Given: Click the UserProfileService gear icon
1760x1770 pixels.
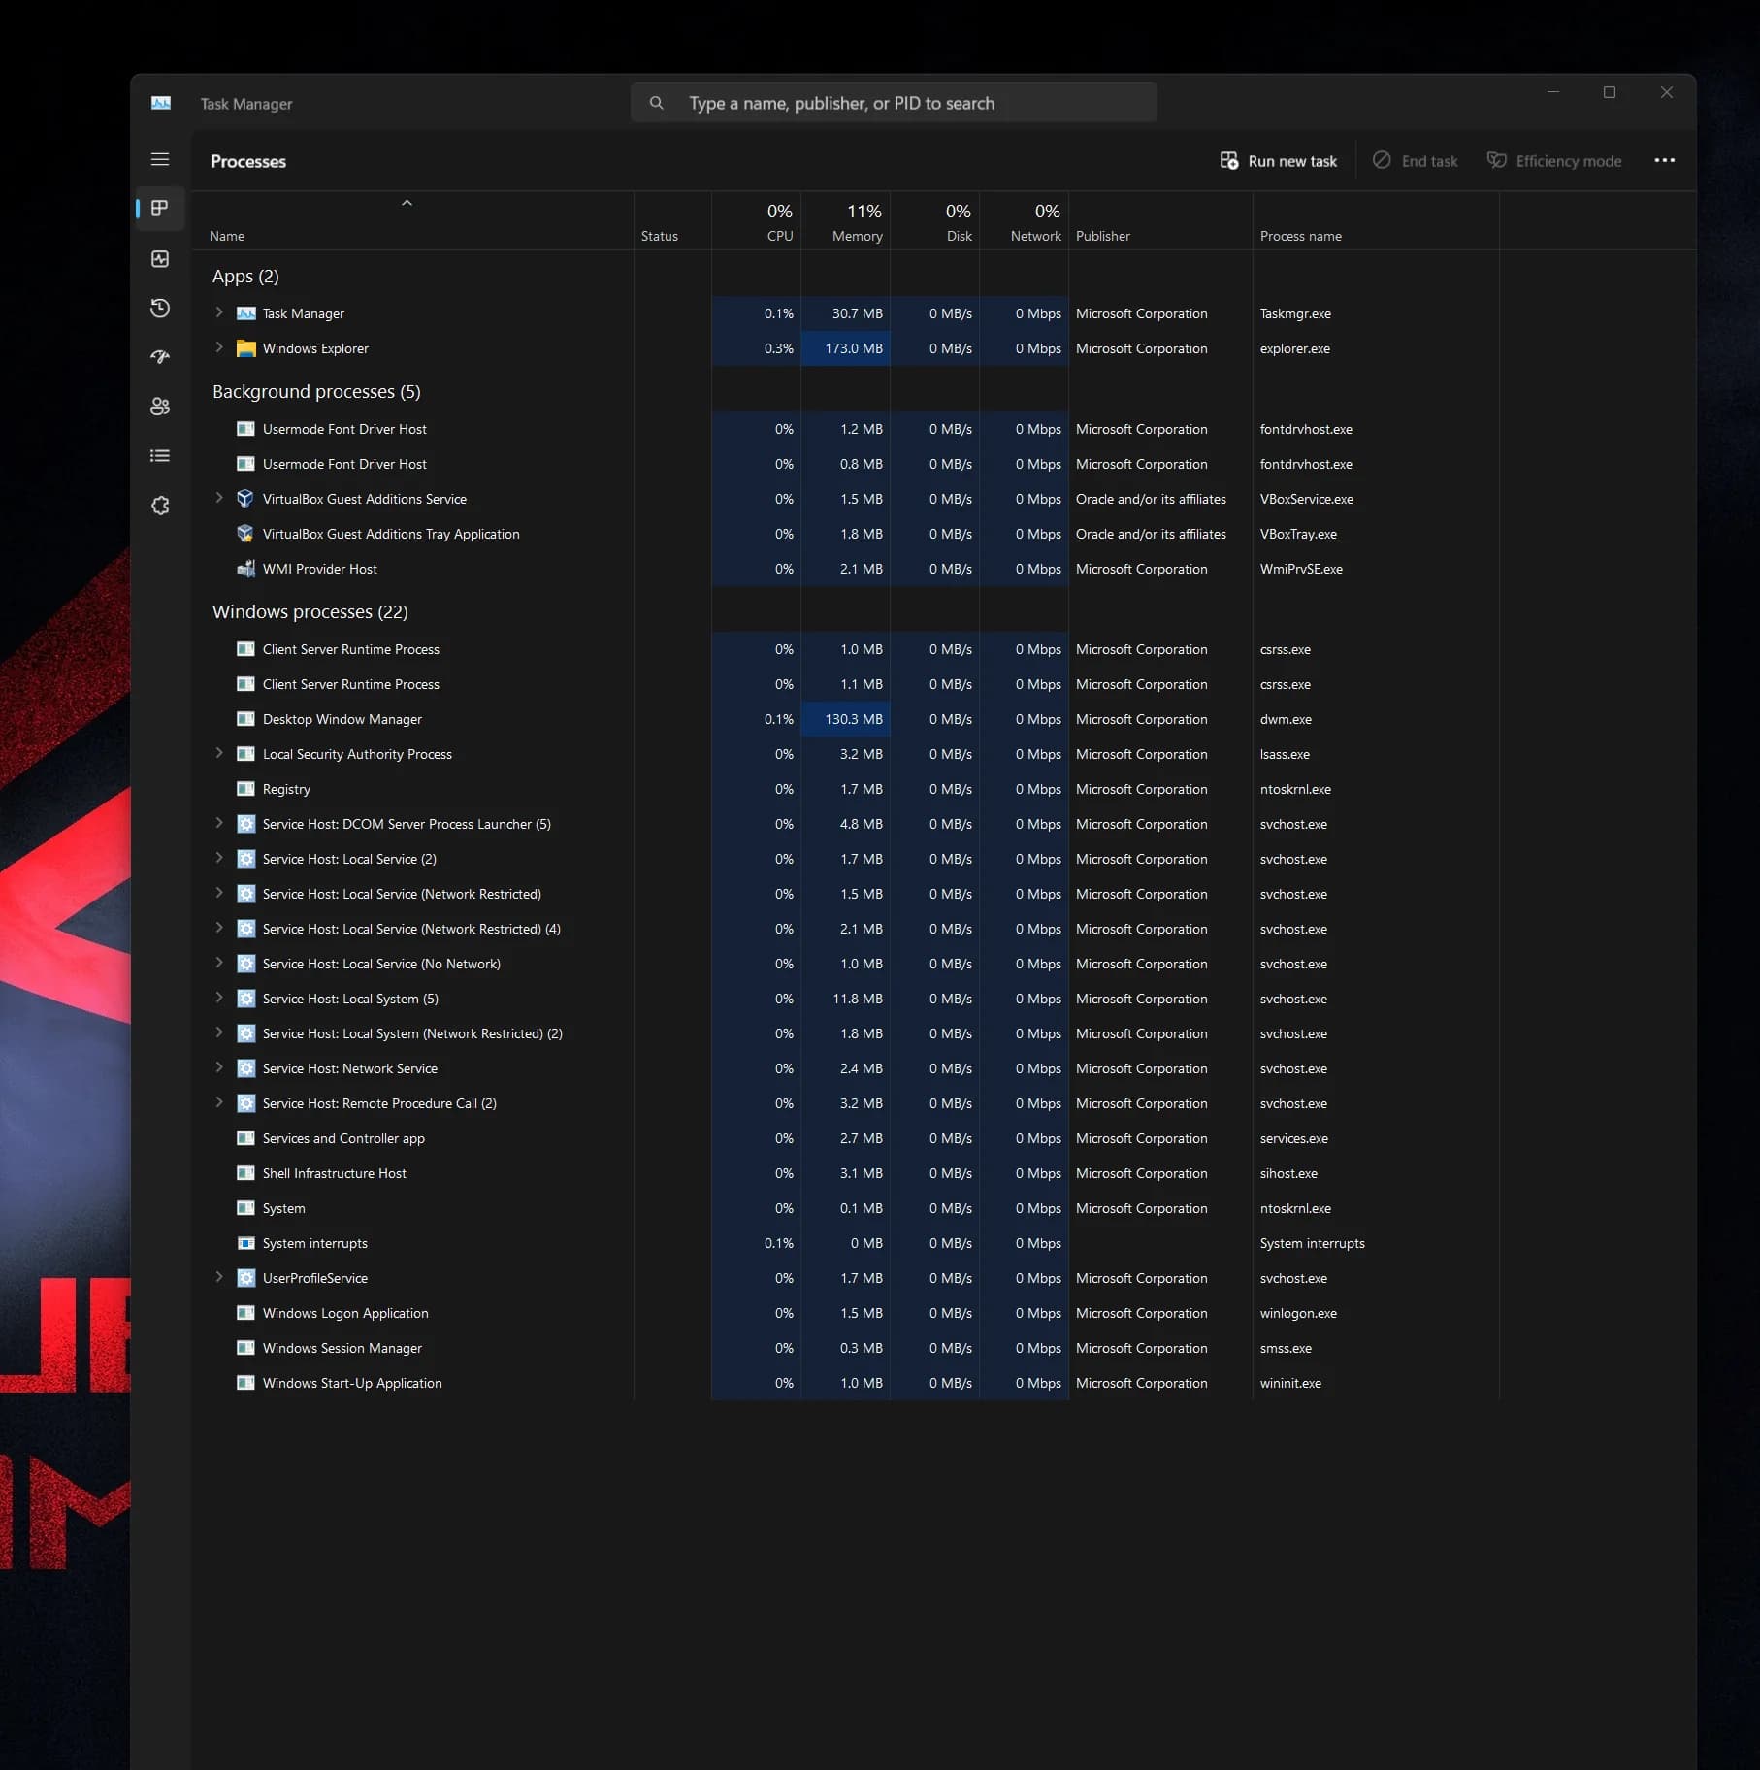Looking at the screenshot, I should click(246, 1278).
